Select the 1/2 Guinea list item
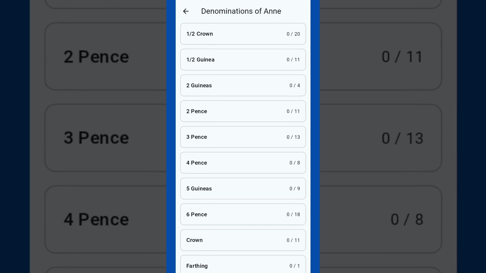 [243, 60]
